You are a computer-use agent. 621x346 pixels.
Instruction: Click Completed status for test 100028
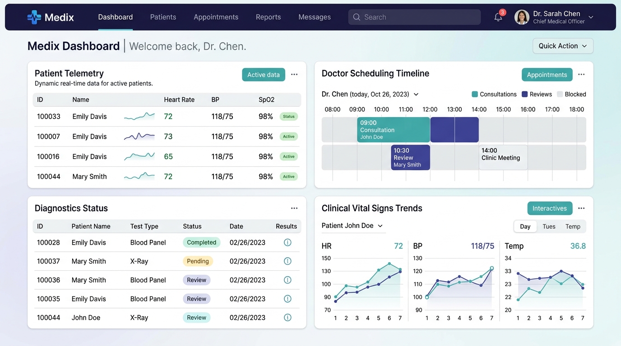click(x=202, y=242)
